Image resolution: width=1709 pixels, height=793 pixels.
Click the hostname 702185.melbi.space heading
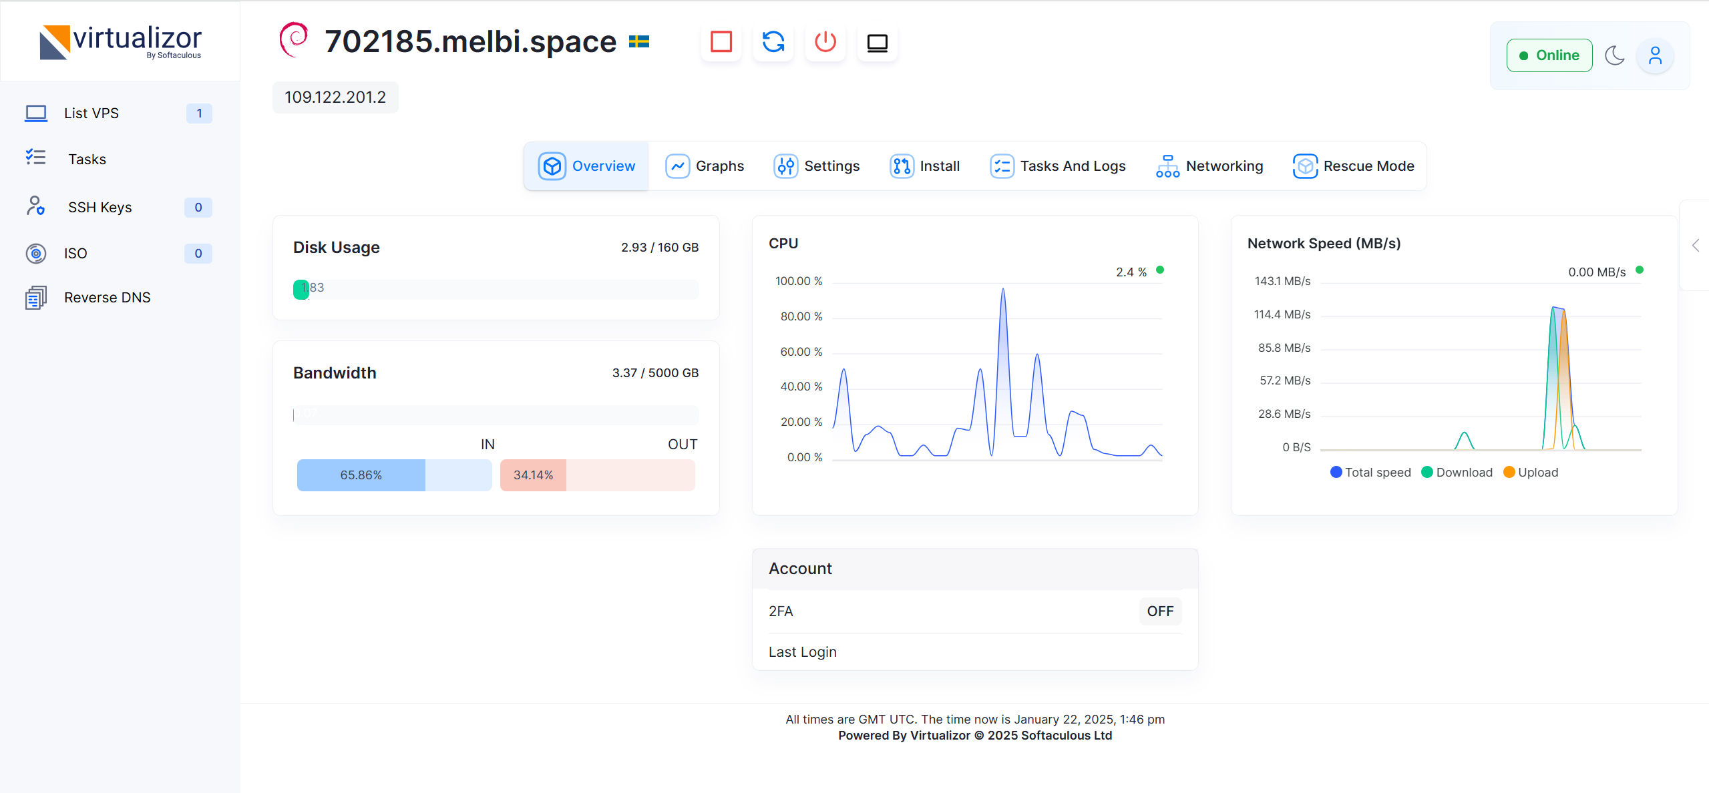pos(470,41)
